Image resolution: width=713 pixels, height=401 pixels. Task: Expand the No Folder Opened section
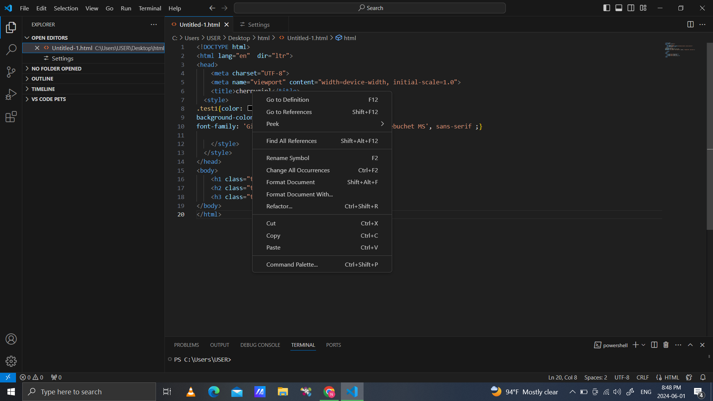(93, 69)
